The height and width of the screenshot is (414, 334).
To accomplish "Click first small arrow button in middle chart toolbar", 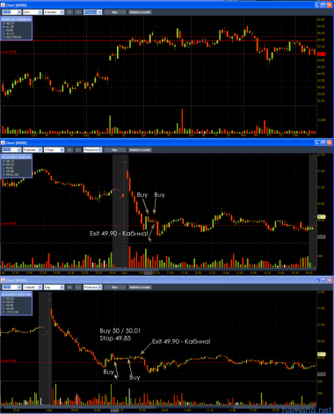I will 69,150.
